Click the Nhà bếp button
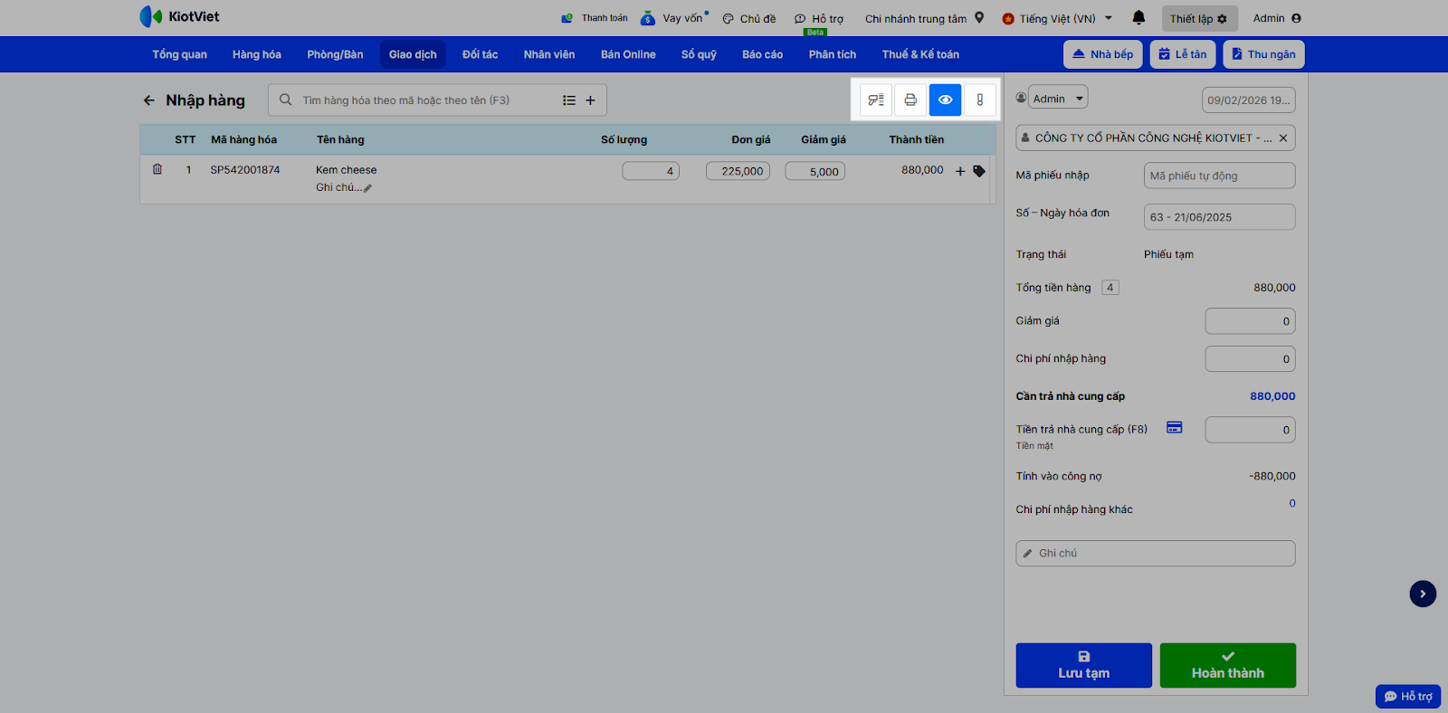 1103,54
